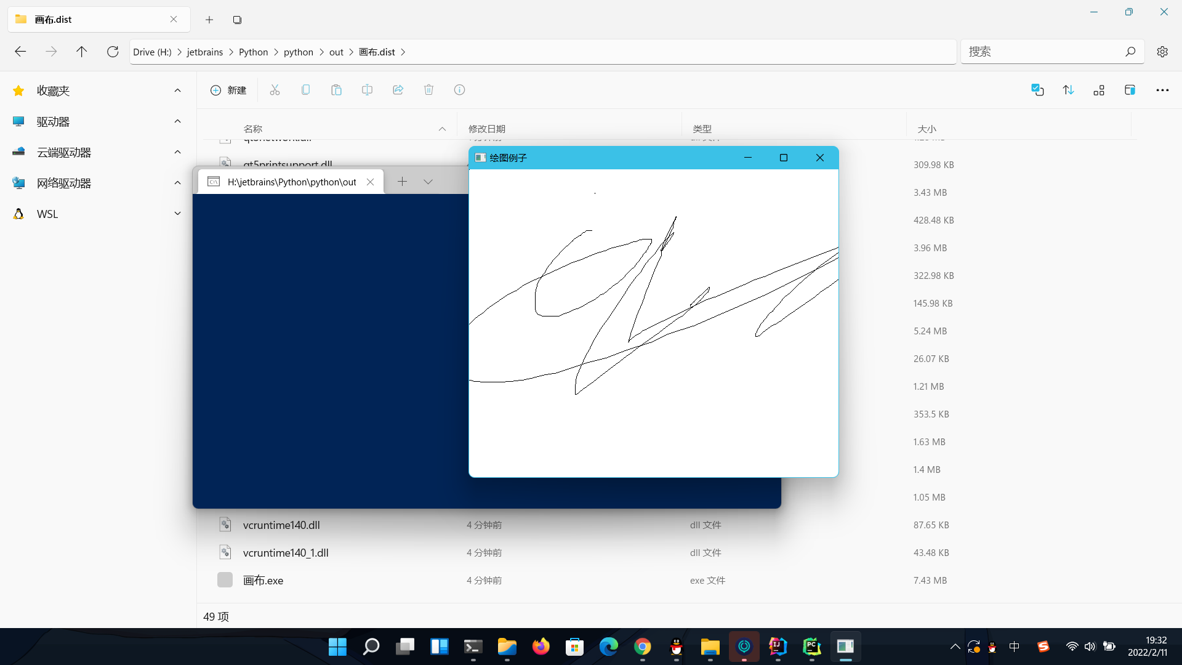
Task: Click the out breadcrumb in address bar
Action: point(336,52)
